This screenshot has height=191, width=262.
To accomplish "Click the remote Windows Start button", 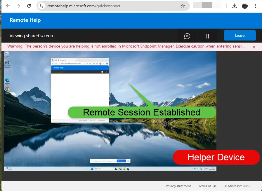I will 92,169.
